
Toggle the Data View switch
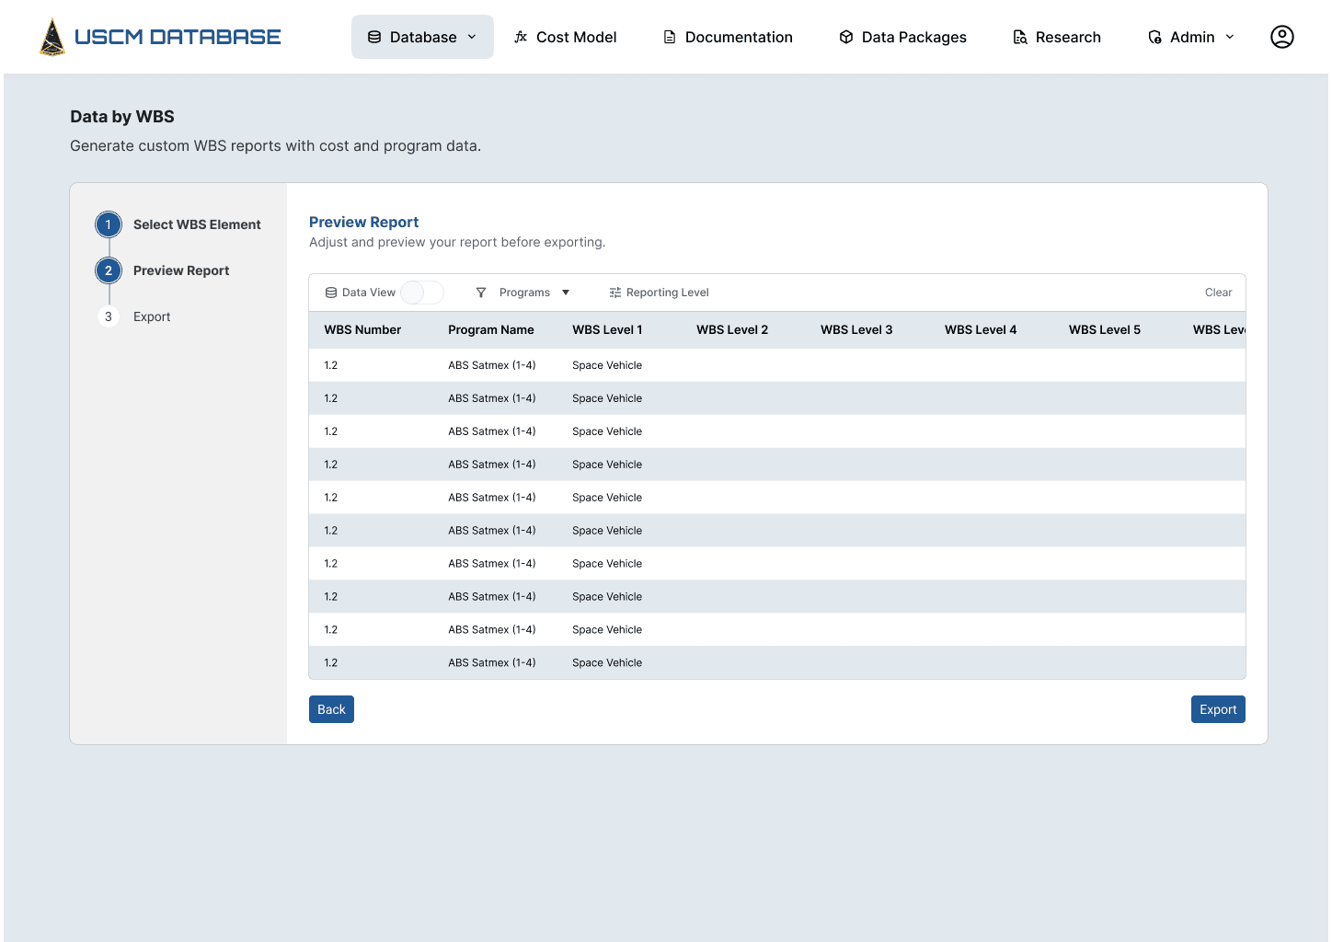[422, 293]
